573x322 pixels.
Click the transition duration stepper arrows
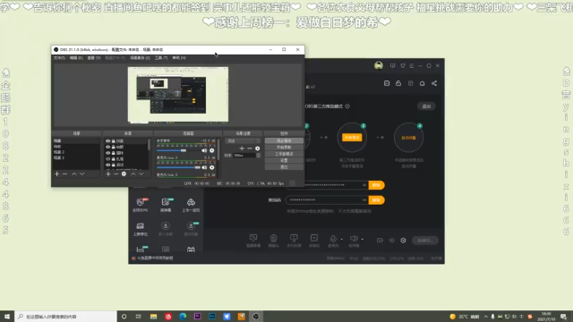click(259, 155)
